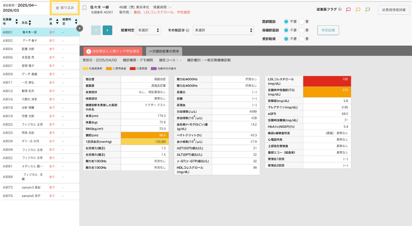Select 不要 for 受診勧奨

[286, 39]
